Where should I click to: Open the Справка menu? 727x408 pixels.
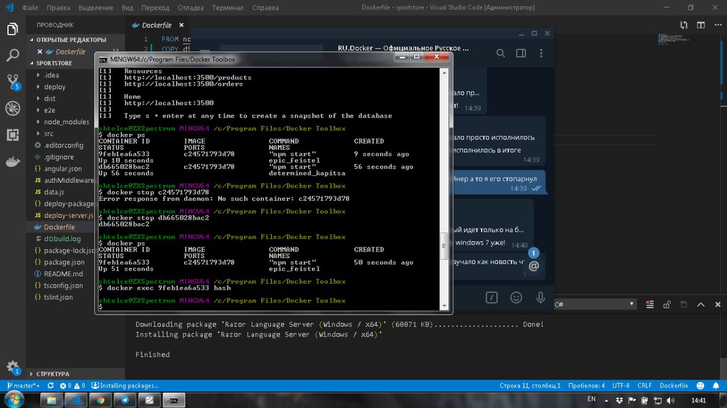click(x=265, y=7)
